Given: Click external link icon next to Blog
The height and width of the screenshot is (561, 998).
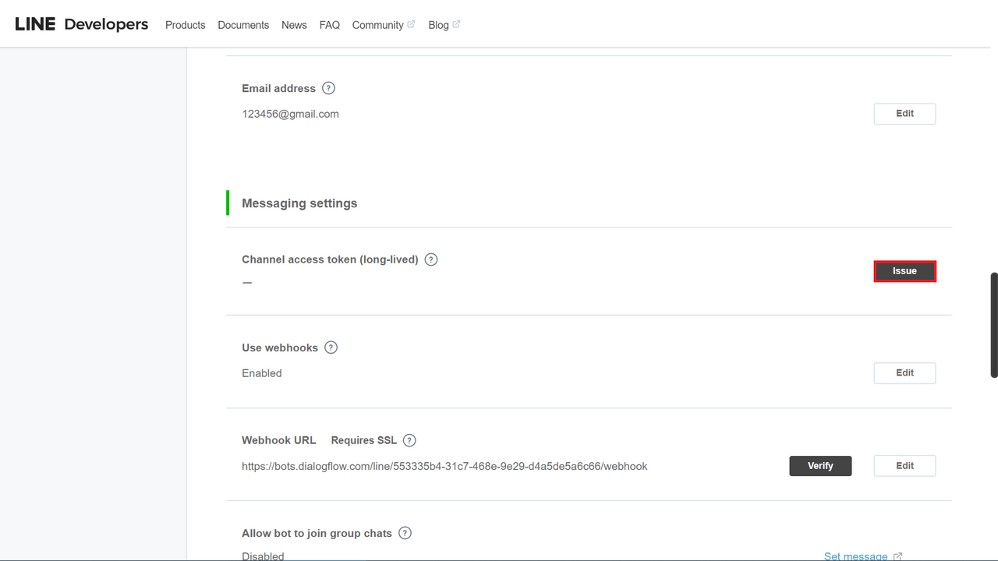Looking at the screenshot, I should click(456, 24).
